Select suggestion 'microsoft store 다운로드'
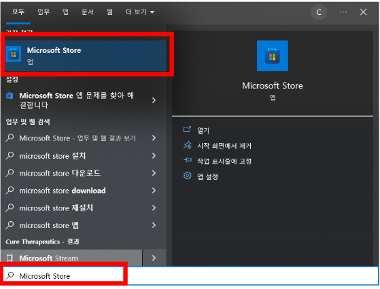 (x=60, y=173)
